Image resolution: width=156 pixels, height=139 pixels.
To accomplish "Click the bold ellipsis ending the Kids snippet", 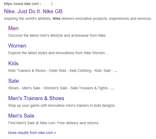I will [x=116, y=71].
